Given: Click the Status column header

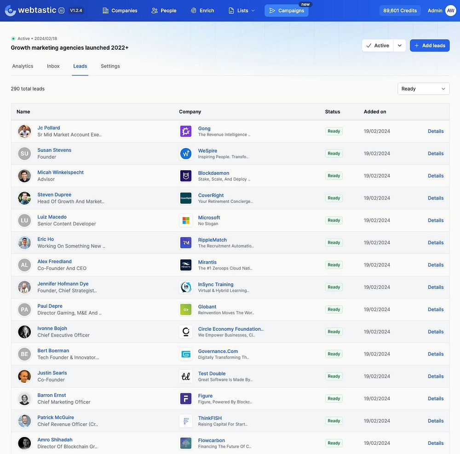Looking at the screenshot, I should pyautogui.click(x=333, y=112).
